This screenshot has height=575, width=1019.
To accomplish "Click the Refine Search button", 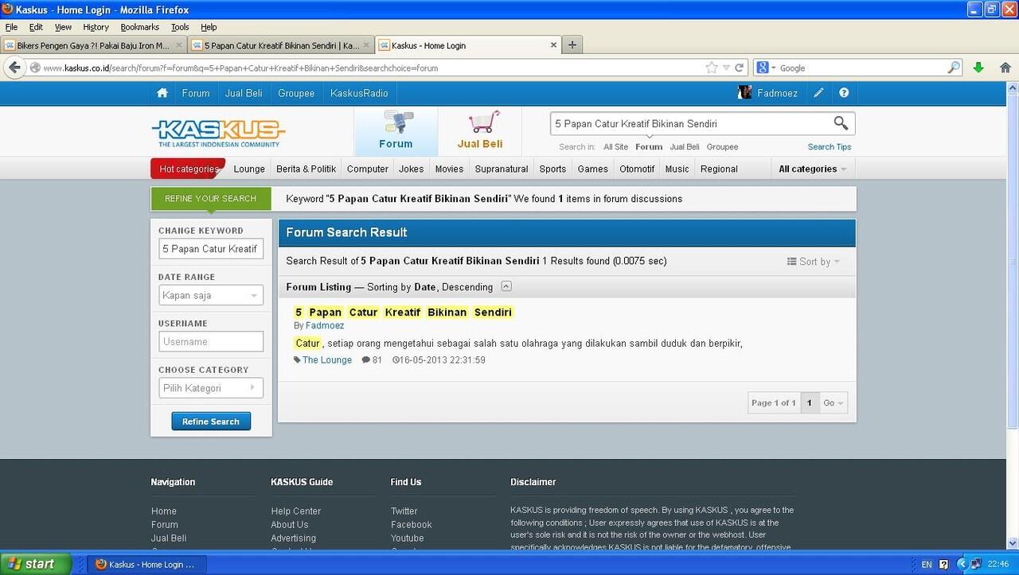I will pyautogui.click(x=211, y=422).
